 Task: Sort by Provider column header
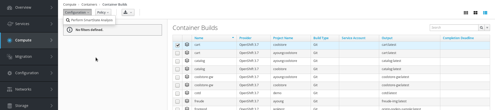(245, 38)
